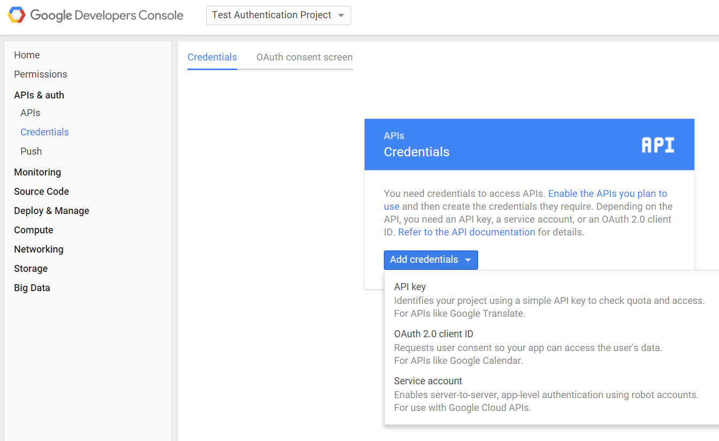
Task: Expand the Monitoring section
Action: 37,172
